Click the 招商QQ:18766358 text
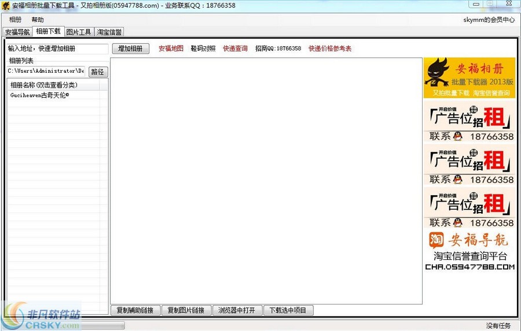Screen dimensions: 521x331 [x=278, y=49]
